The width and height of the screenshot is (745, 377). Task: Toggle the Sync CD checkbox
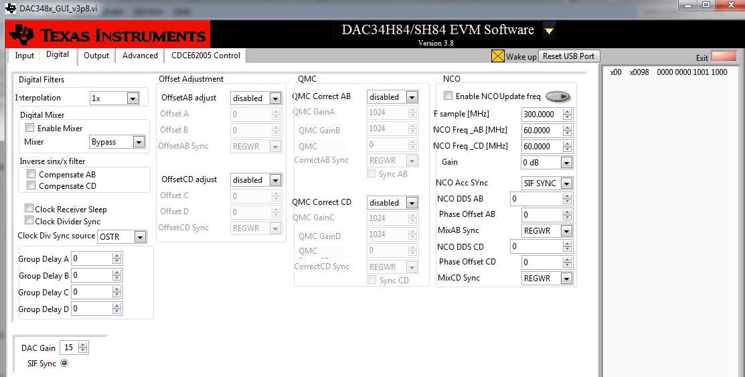(x=372, y=279)
